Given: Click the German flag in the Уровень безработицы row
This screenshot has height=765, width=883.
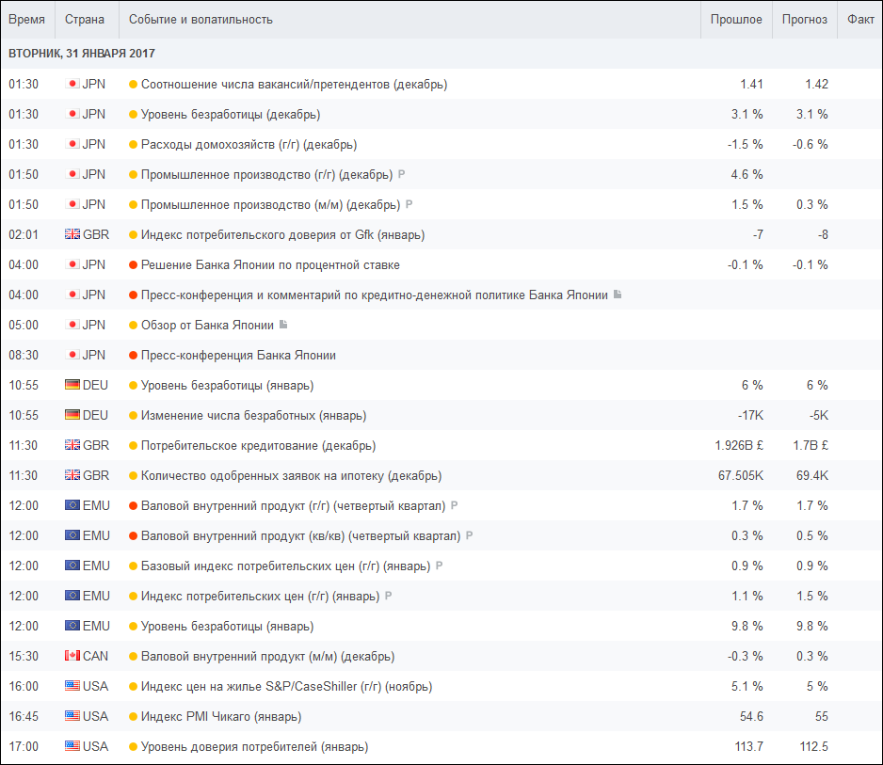Looking at the screenshot, I should 72,385.
